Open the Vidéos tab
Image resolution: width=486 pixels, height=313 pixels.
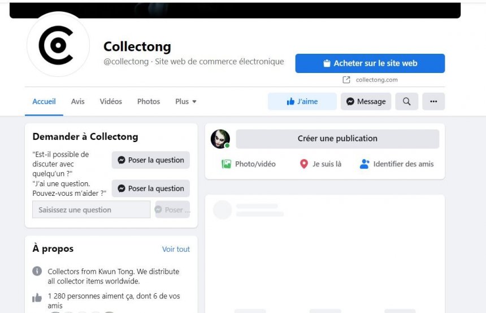click(111, 101)
